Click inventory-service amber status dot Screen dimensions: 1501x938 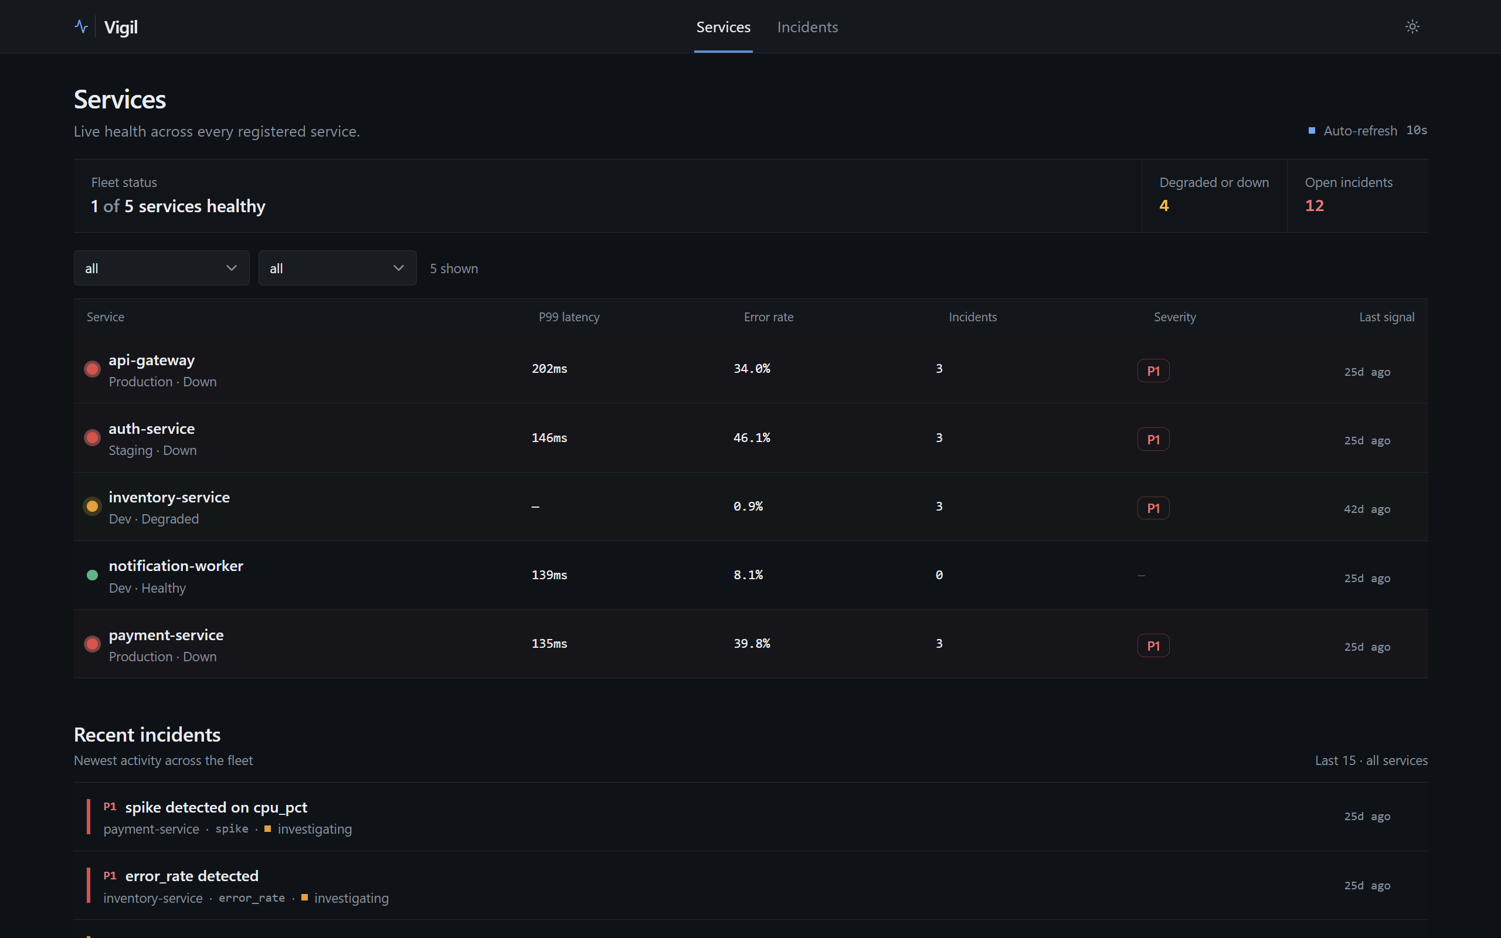93,506
